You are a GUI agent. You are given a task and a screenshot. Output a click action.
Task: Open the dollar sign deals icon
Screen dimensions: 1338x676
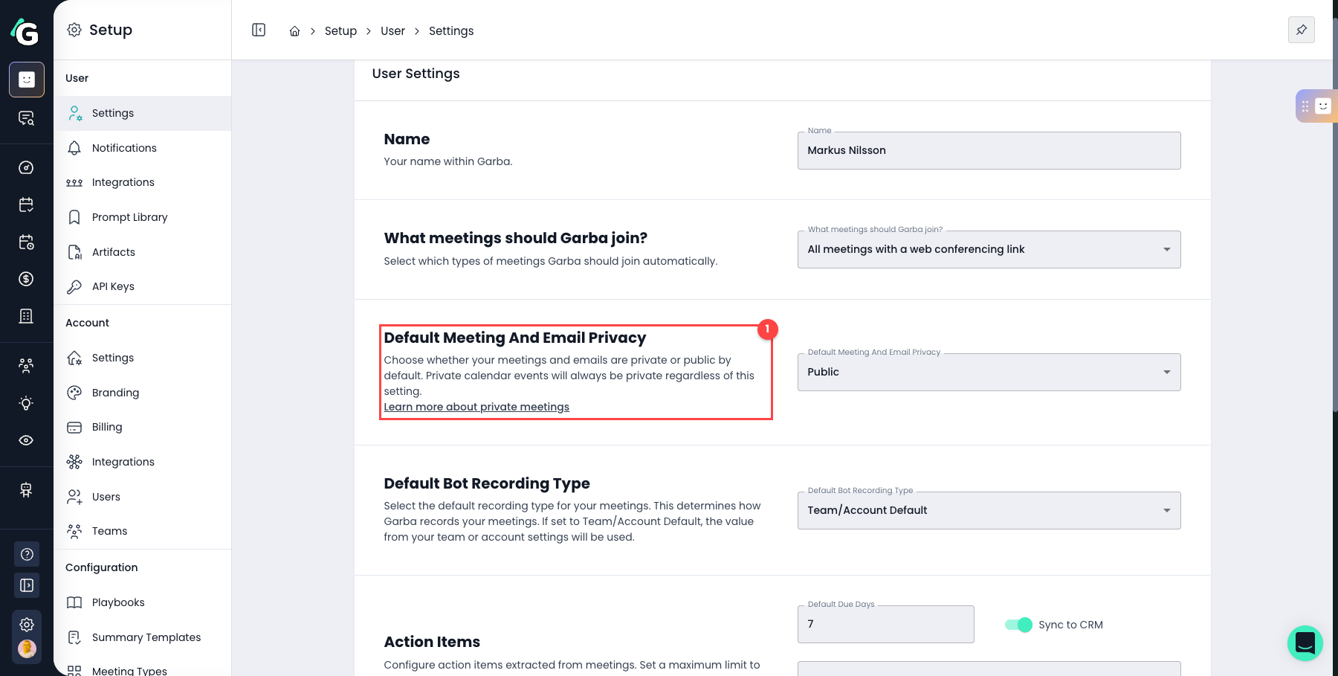pyautogui.click(x=26, y=279)
